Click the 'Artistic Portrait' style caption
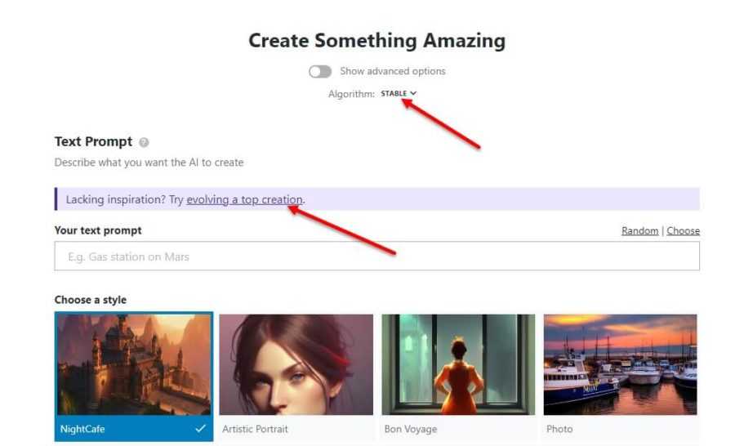 [255, 429]
